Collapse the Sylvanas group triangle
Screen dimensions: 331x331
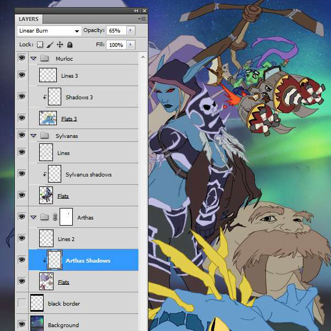(x=33, y=136)
